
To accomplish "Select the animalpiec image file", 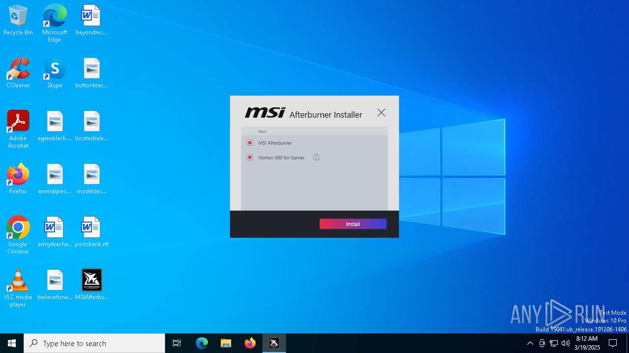I will point(55,179).
